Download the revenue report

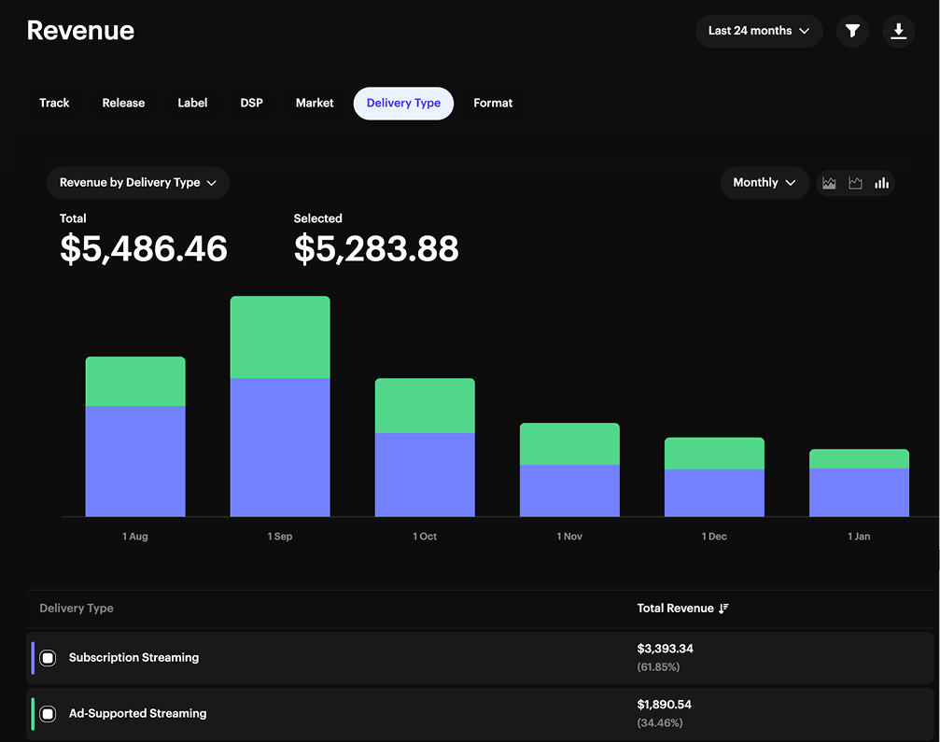(x=898, y=31)
